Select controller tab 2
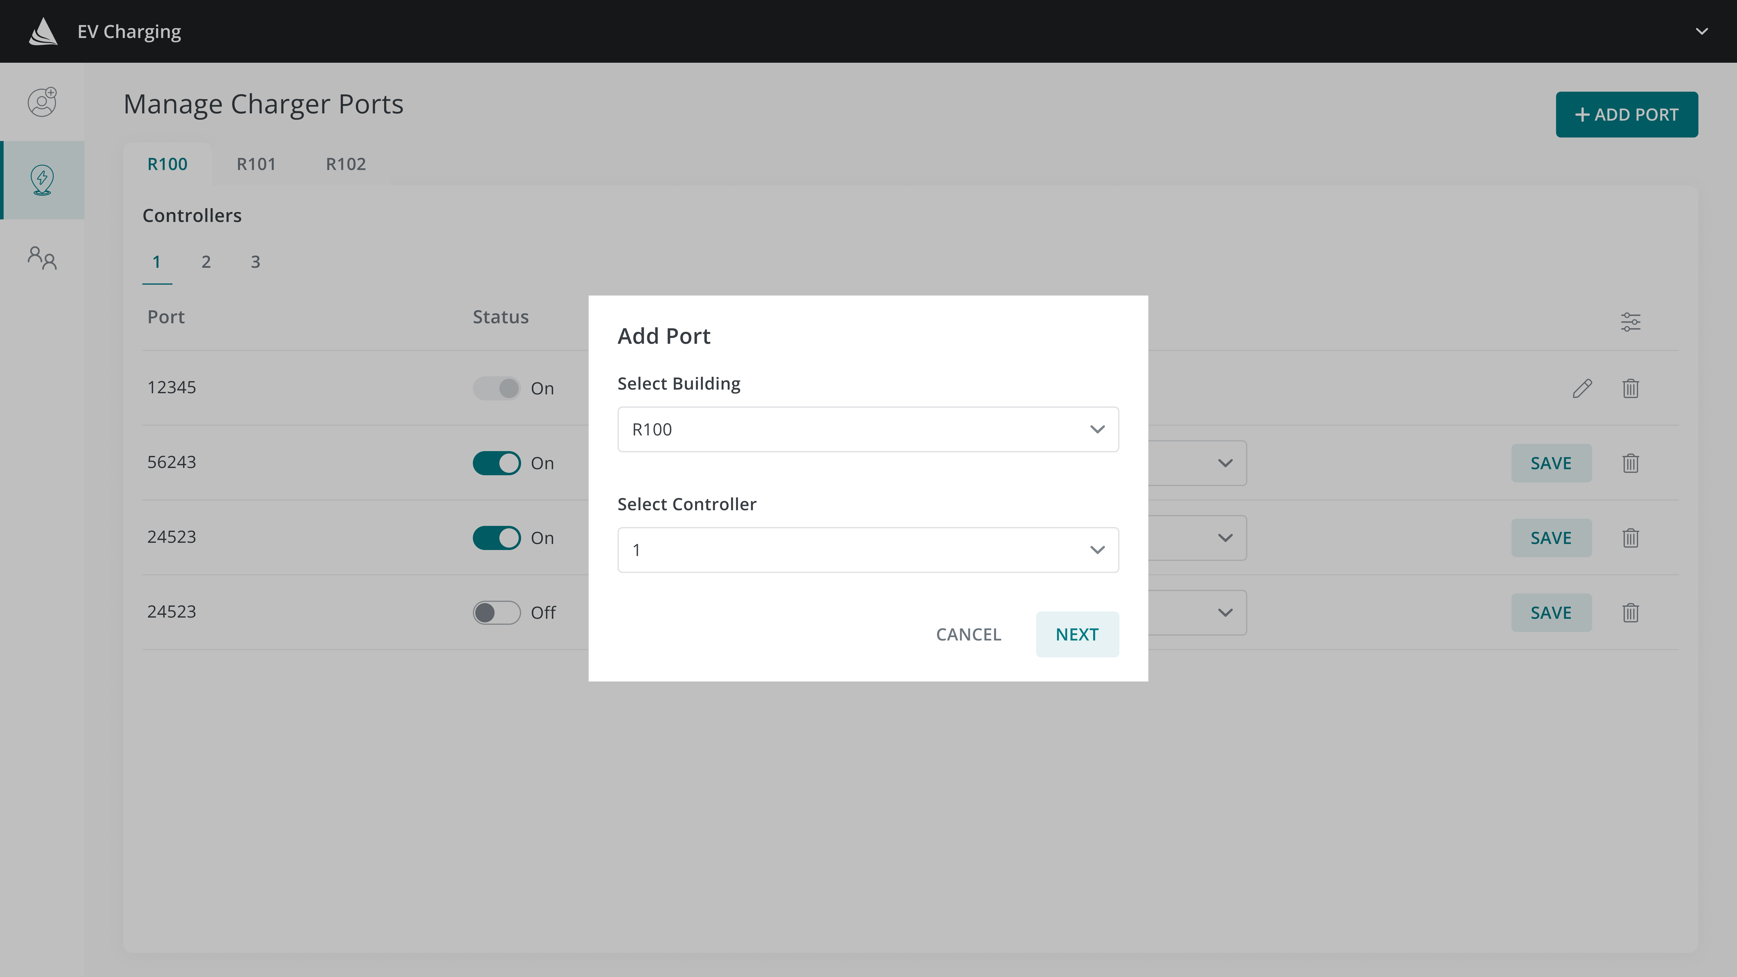This screenshot has width=1737, height=977. click(x=206, y=262)
